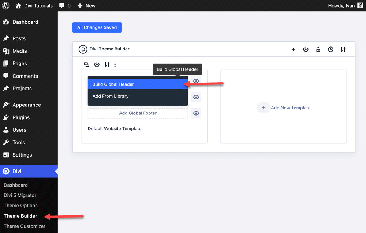Open the New content dropdown in admin bar
This screenshot has width=366, height=233.
tap(86, 5)
